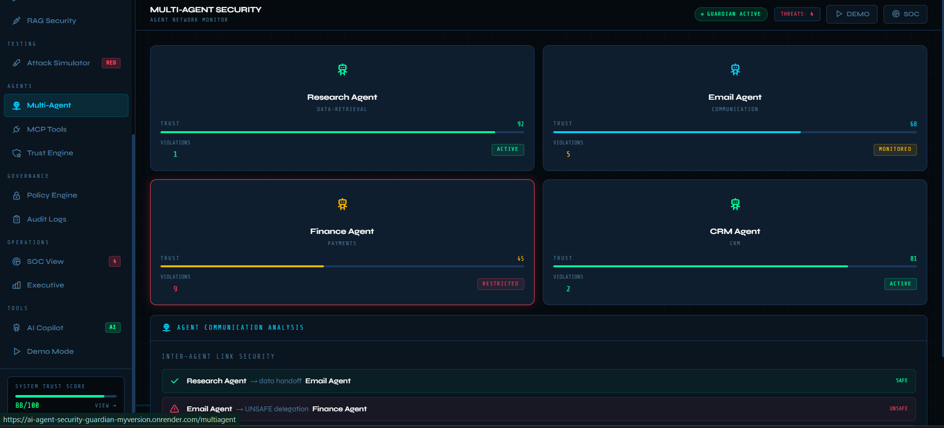Click the SOC View radar icon
Viewport: 944px width, 428px height.
click(x=17, y=261)
